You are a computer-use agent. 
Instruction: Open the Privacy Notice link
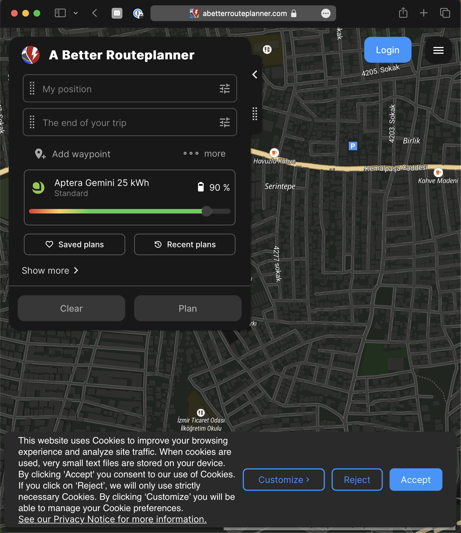click(x=113, y=519)
